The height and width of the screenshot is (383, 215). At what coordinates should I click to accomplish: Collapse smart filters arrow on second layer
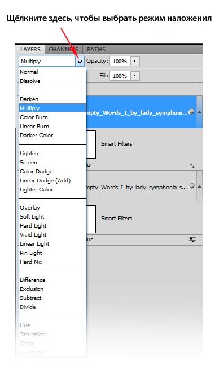[200, 186]
